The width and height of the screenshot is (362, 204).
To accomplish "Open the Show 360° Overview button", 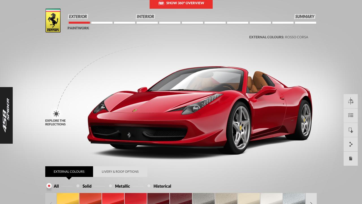I will (x=181, y=4).
